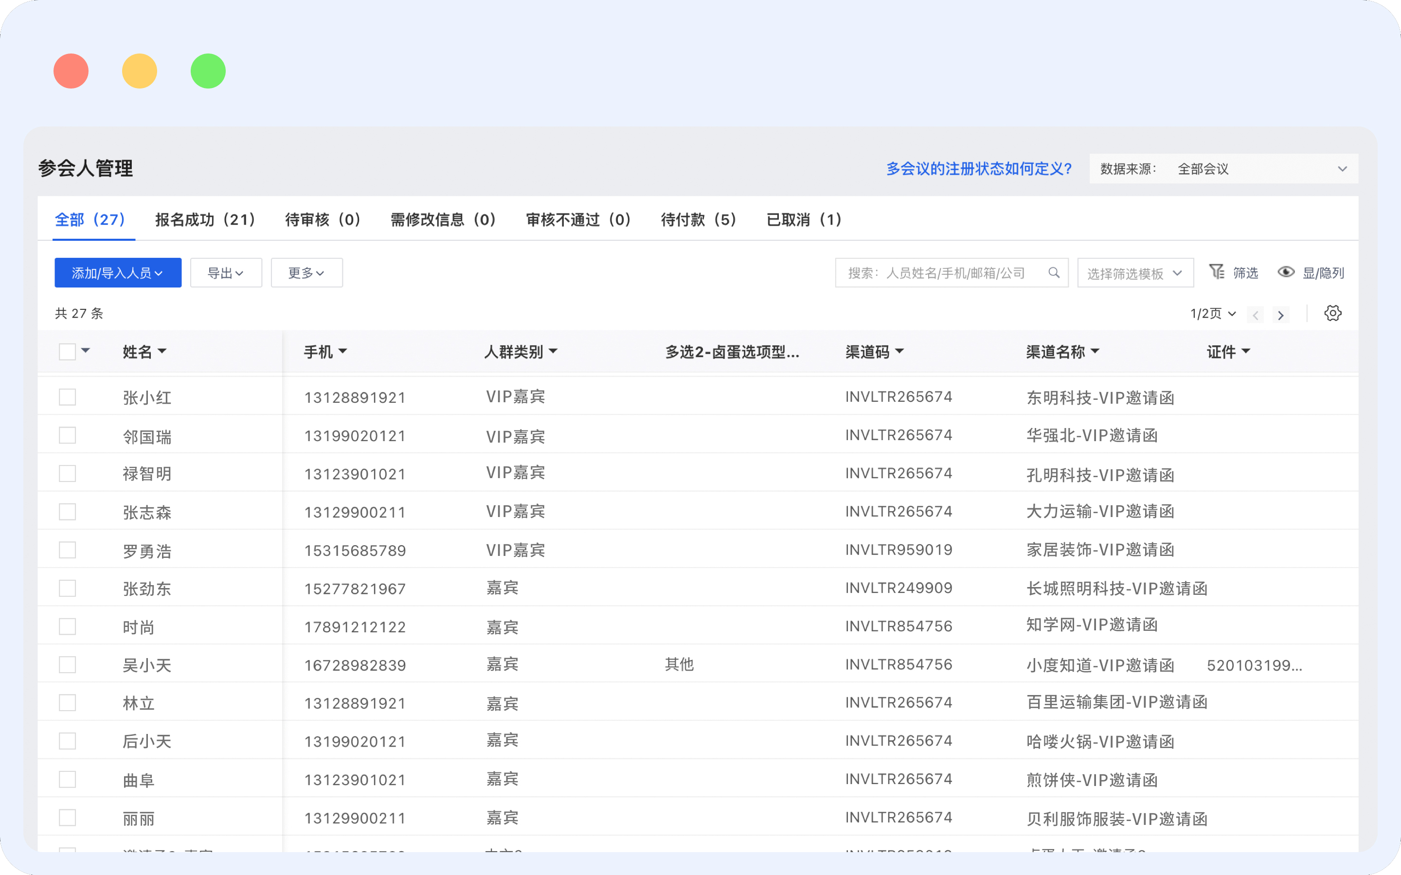
Task: Check the select-all header checkbox
Action: click(68, 351)
